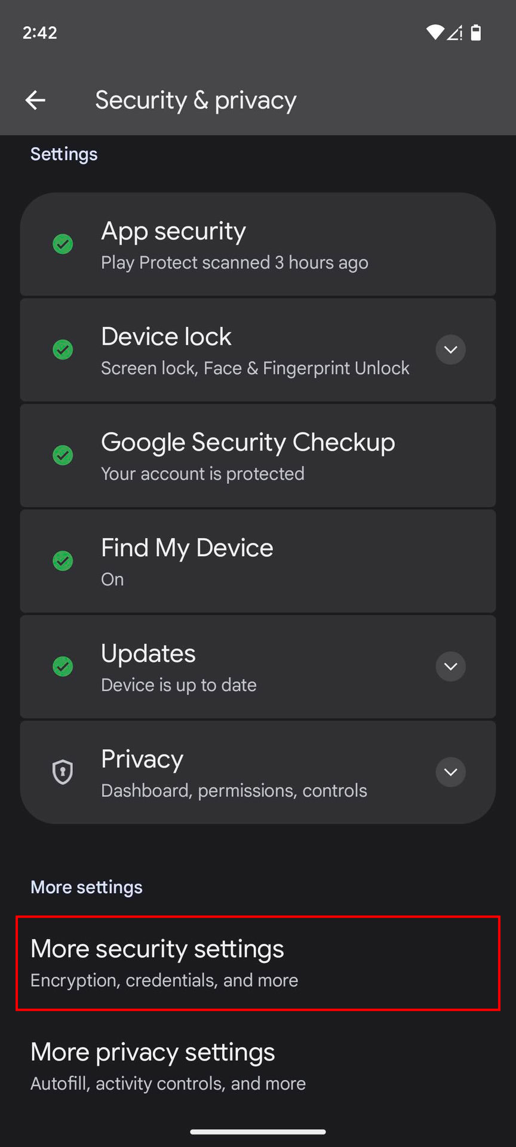The height and width of the screenshot is (1147, 516).
Task: Click the Device lock green checkmark icon
Action: click(63, 349)
